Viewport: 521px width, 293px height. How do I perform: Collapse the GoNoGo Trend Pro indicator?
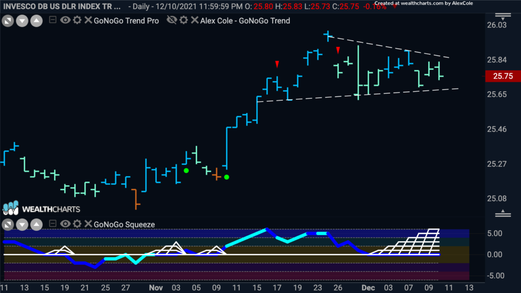(x=52, y=20)
